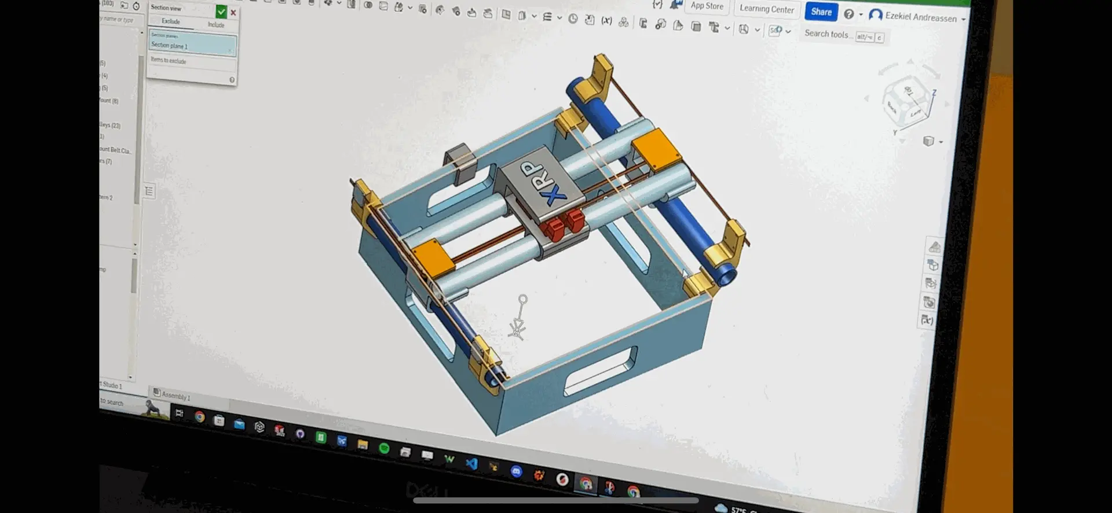
Task: Click the third icon of the right-edge panel
Action: pyautogui.click(x=931, y=283)
